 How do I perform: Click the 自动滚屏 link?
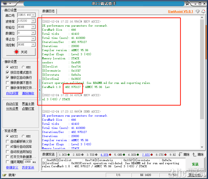[x=12, y=93]
